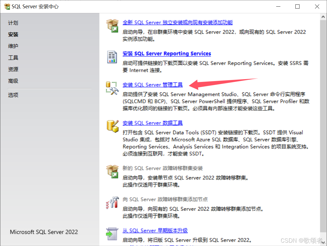
Task: Click the Reporting Services report icon
Action: pyautogui.click(x=112, y=57)
